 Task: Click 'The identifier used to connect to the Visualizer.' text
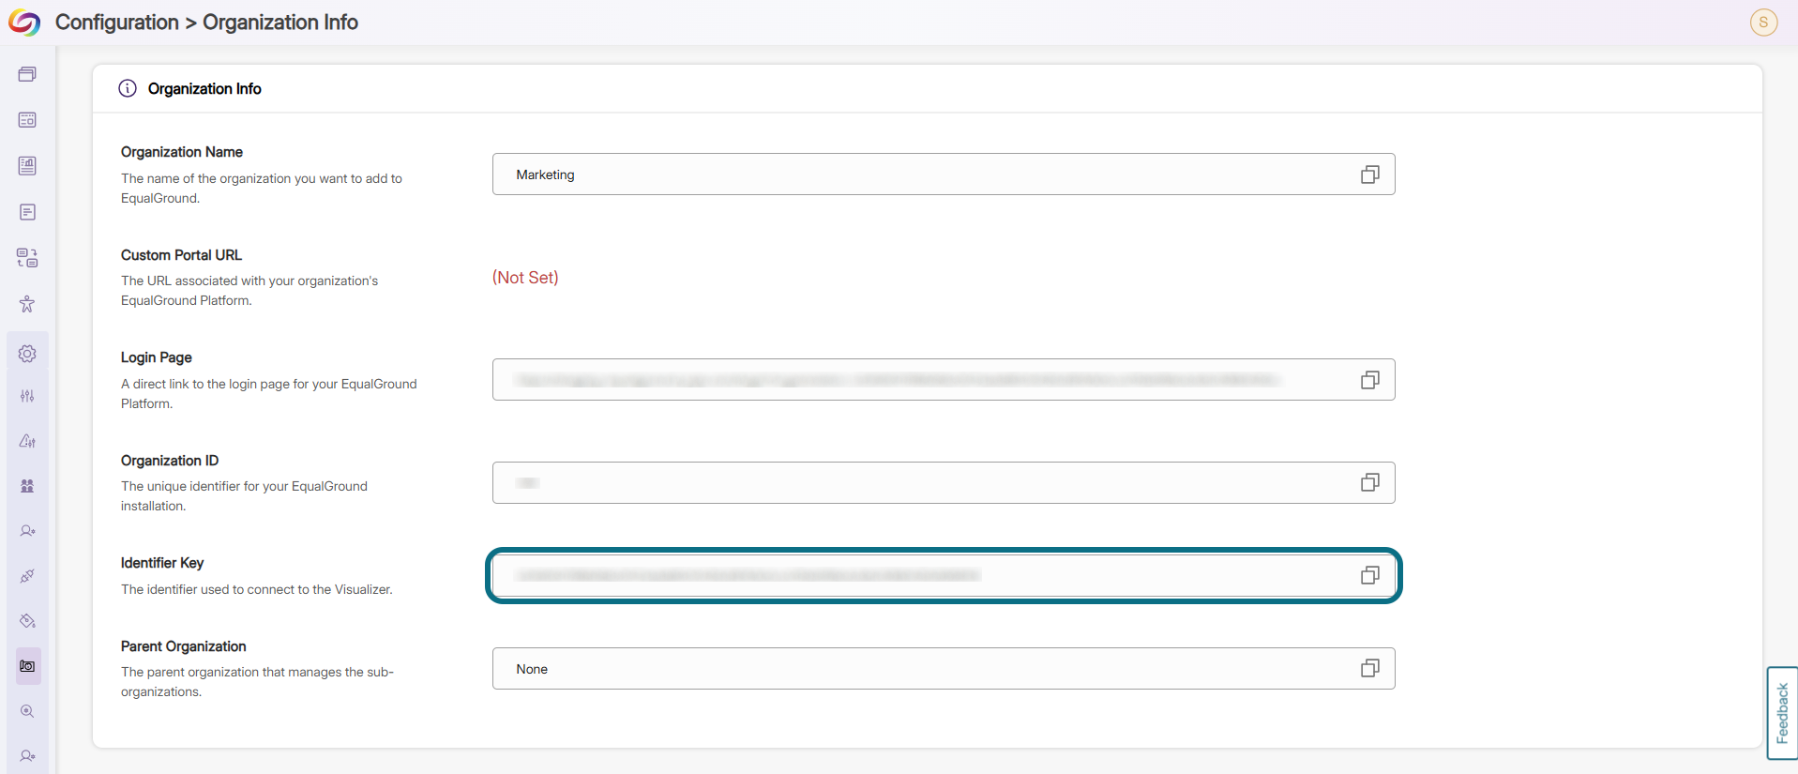257,589
